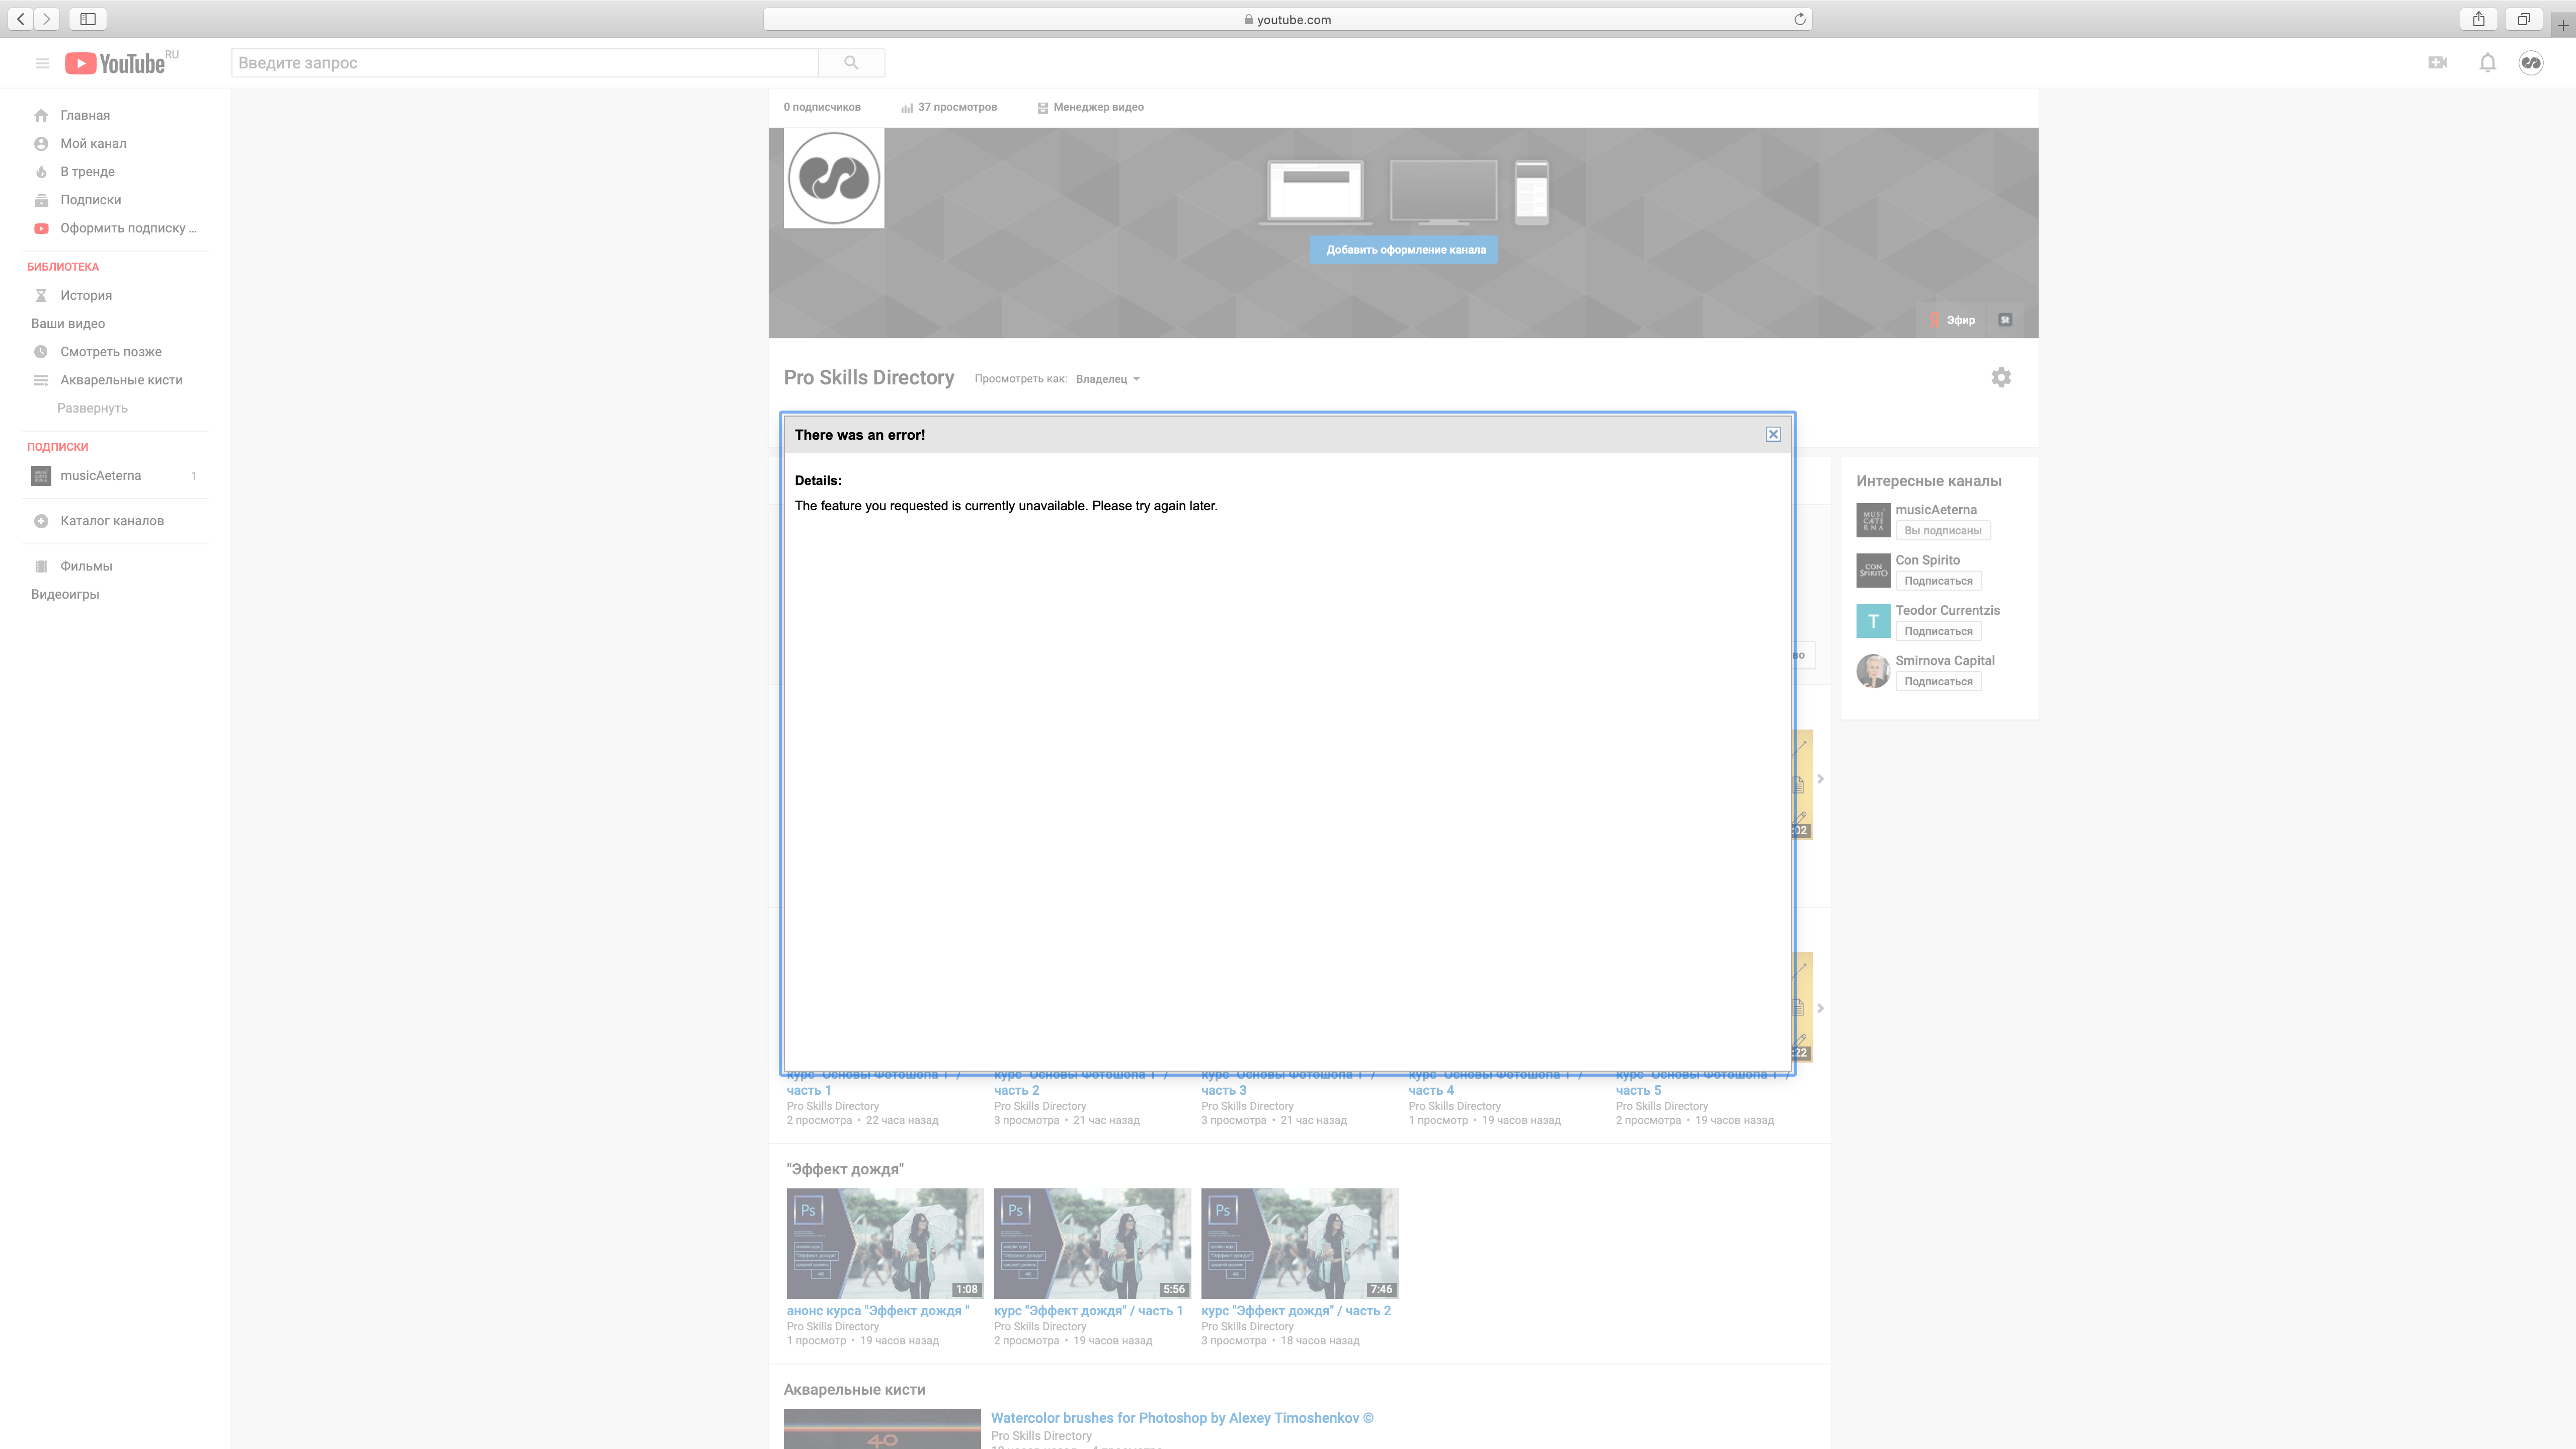Click the Pro Skills Directory channel name

point(869,377)
